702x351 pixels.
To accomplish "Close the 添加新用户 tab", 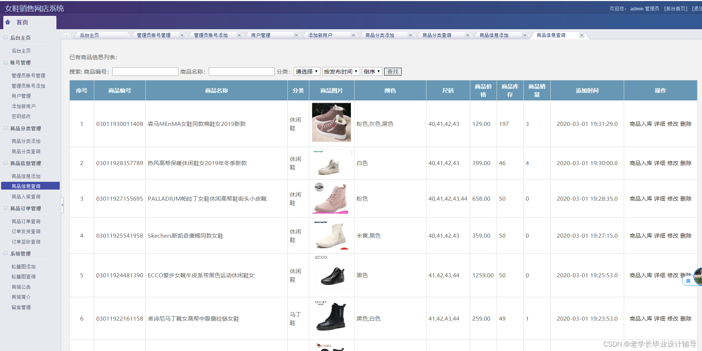I will point(353,35).
